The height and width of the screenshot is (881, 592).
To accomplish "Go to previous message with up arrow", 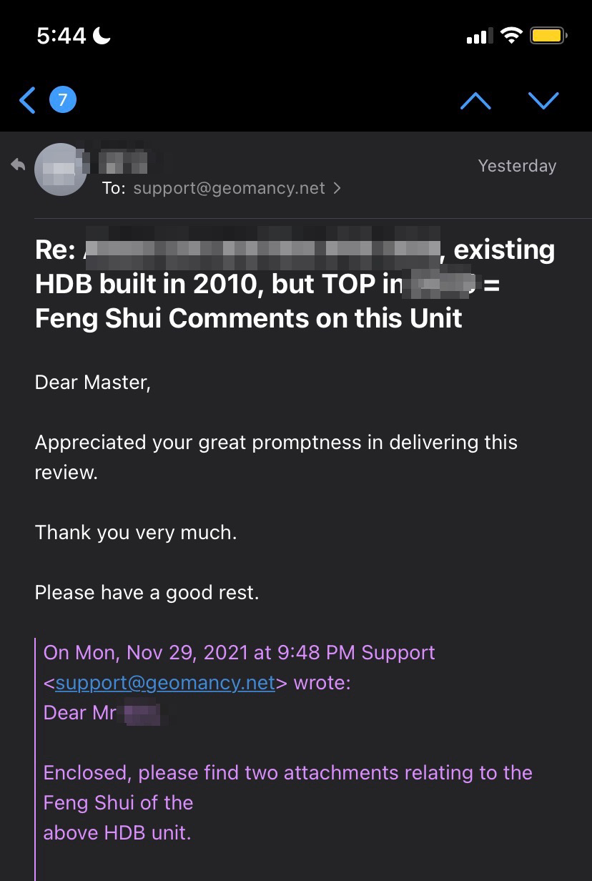I will [x=475, y=101].
